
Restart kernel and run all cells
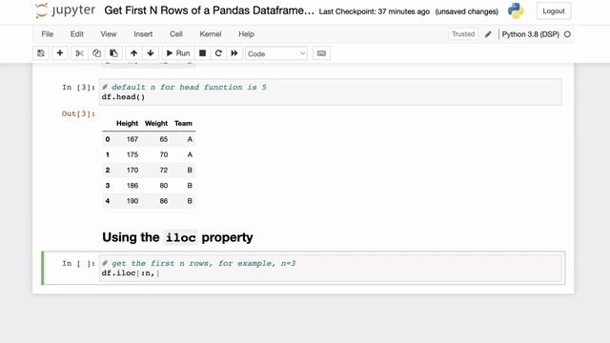(234, 53)
